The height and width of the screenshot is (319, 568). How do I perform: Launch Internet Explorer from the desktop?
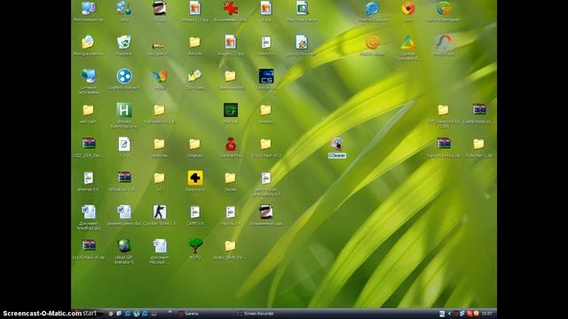tap(372, 8)
